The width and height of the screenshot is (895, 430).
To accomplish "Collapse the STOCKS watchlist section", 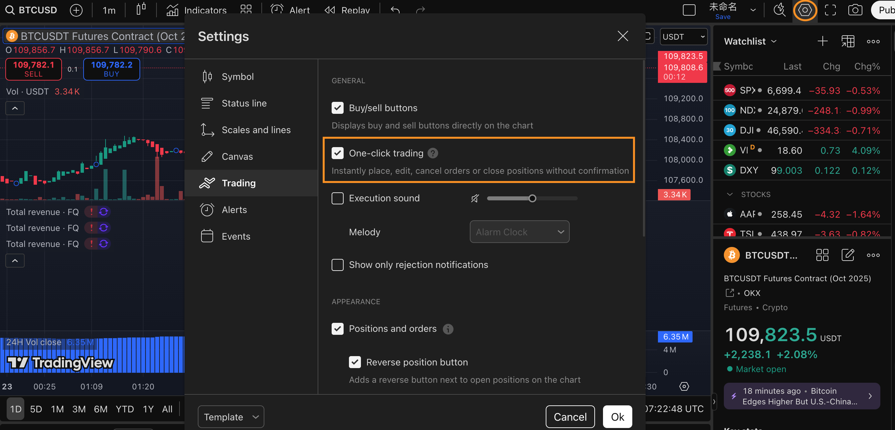I will pos(730,194).
